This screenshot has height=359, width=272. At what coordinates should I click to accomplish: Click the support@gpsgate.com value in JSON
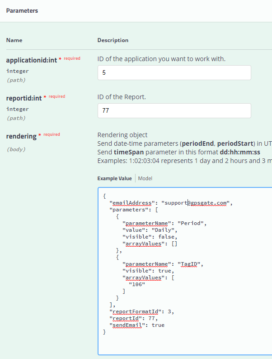196,203
